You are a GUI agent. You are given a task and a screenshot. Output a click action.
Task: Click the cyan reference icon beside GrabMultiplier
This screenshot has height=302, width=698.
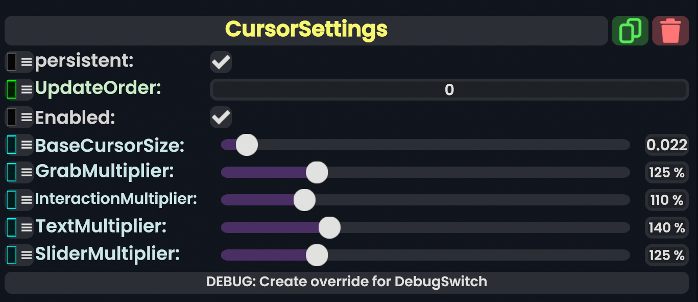tap(12, 172)
